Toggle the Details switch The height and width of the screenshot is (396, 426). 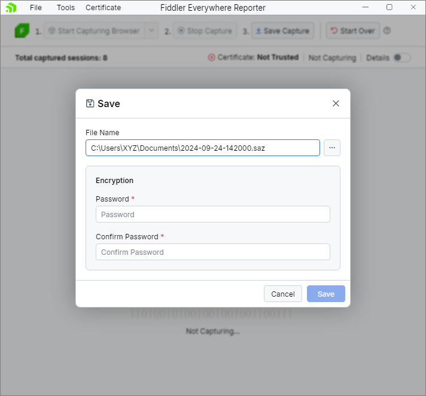tap(402, 57)
